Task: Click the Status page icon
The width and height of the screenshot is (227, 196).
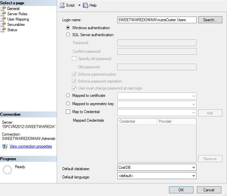Action: click(x=3, y=30)
